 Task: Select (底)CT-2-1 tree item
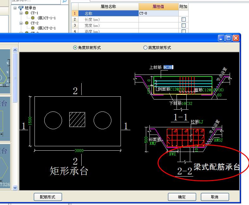point(47,28)
